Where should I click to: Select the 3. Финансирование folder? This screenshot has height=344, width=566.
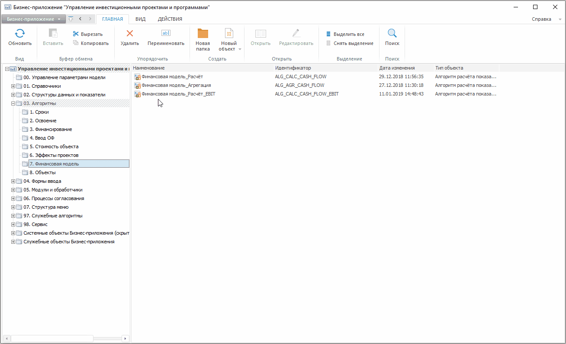[x=51, y=129]
